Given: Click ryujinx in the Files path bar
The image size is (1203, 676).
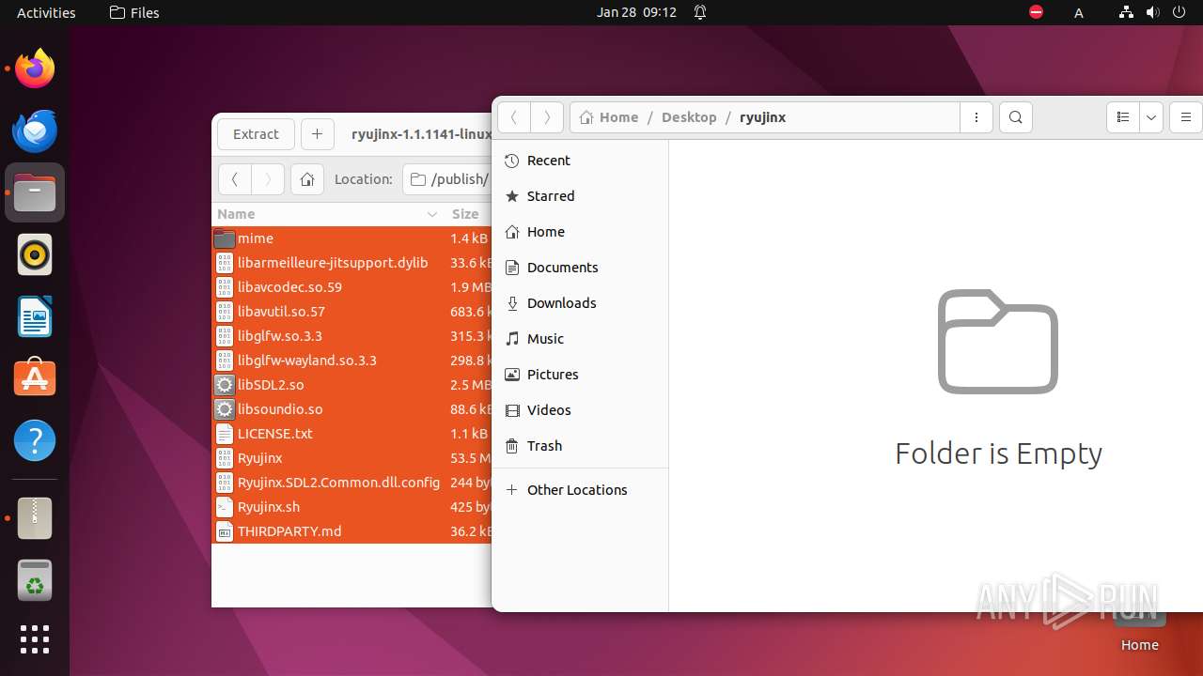Looking at the screenshot, I should (762, 117).
